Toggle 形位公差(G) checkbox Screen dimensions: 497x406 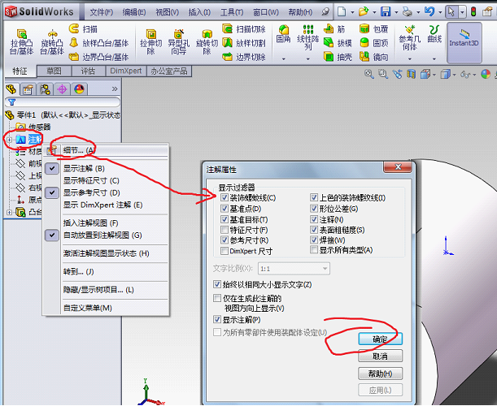[314, 209]
